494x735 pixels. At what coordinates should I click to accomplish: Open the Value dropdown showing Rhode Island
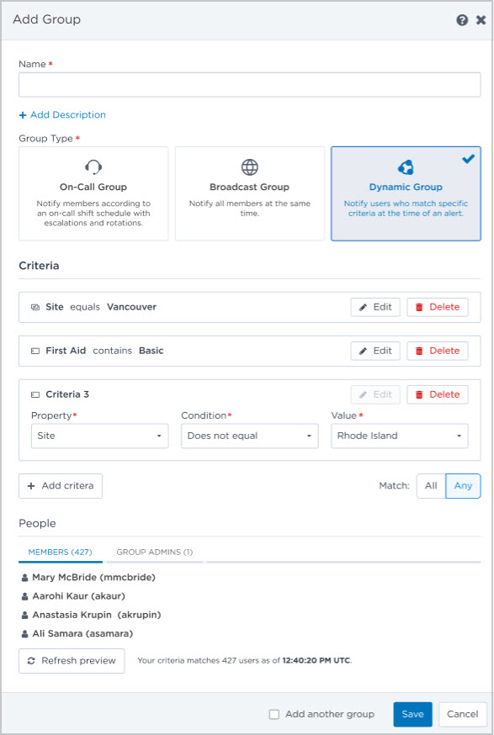pyautogui.click(x=400, y=436)
